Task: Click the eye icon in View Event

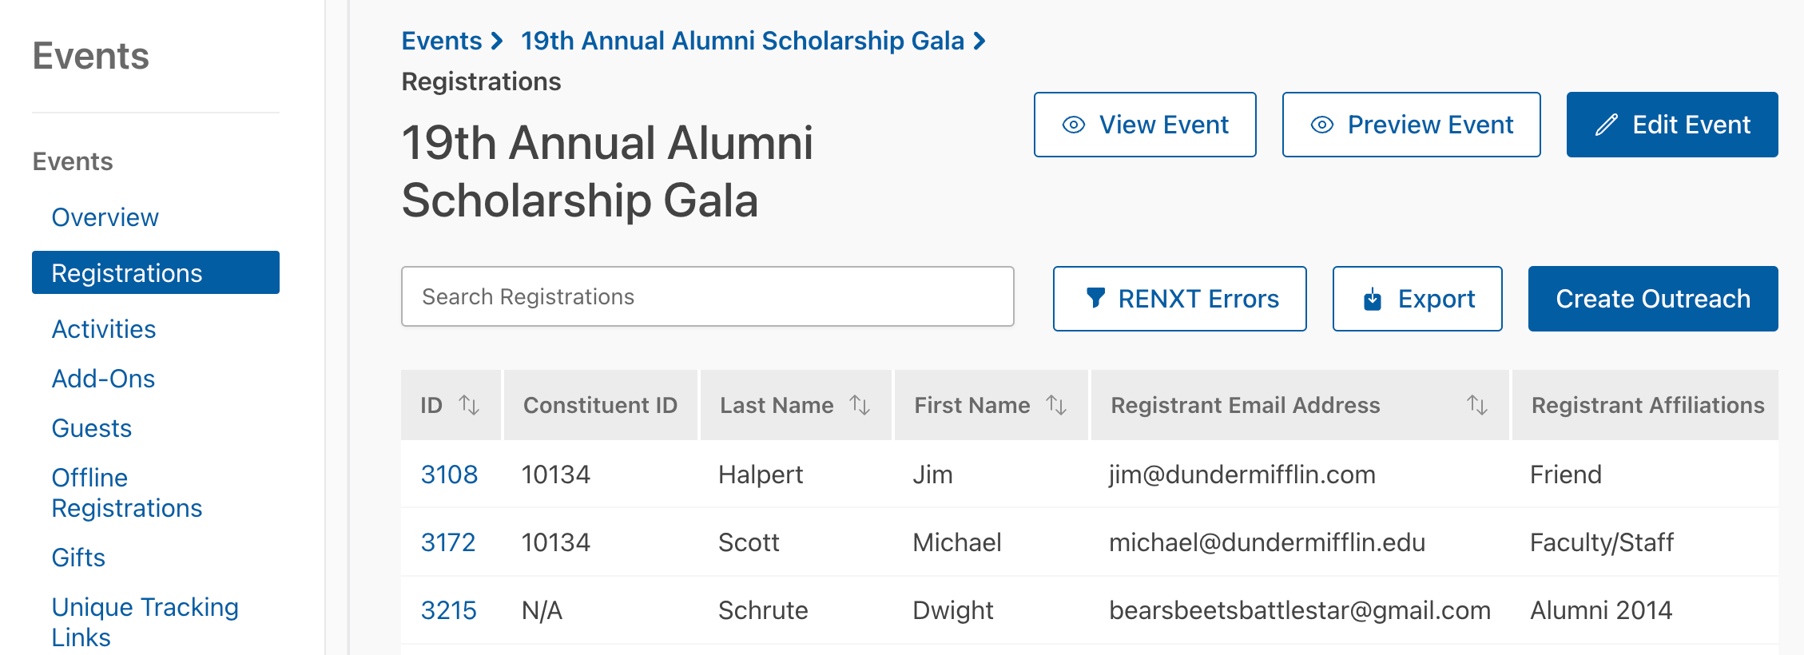Action: coord(1074,125)
